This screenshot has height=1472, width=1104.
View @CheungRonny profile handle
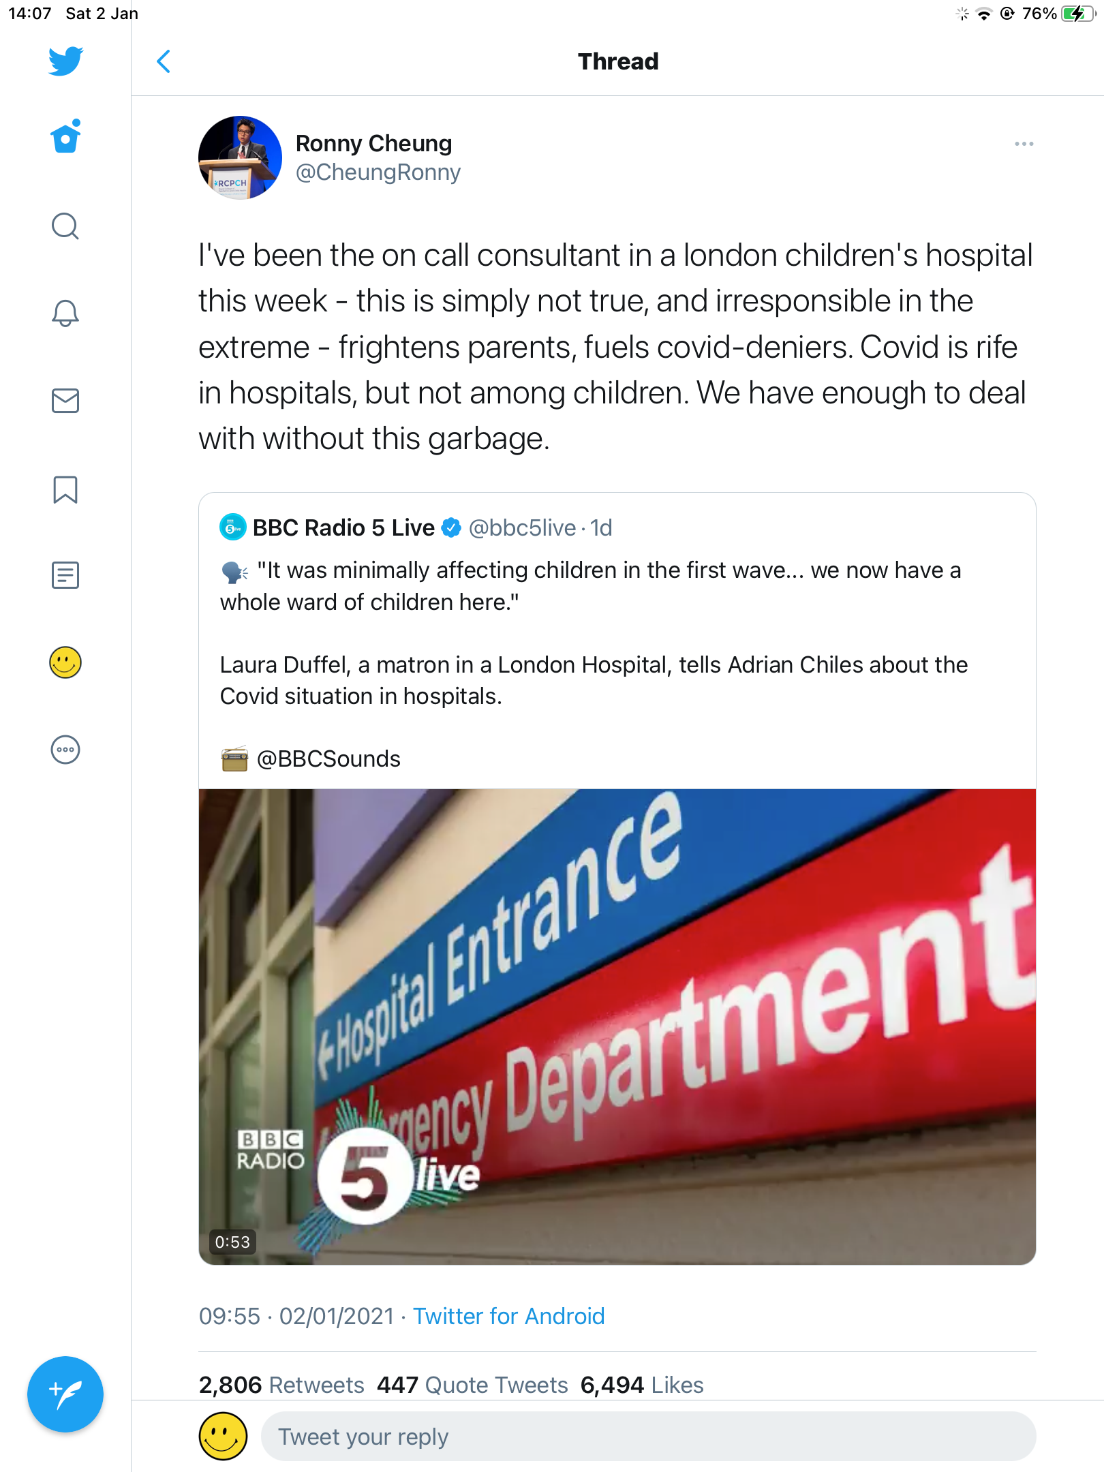(378, 172)
